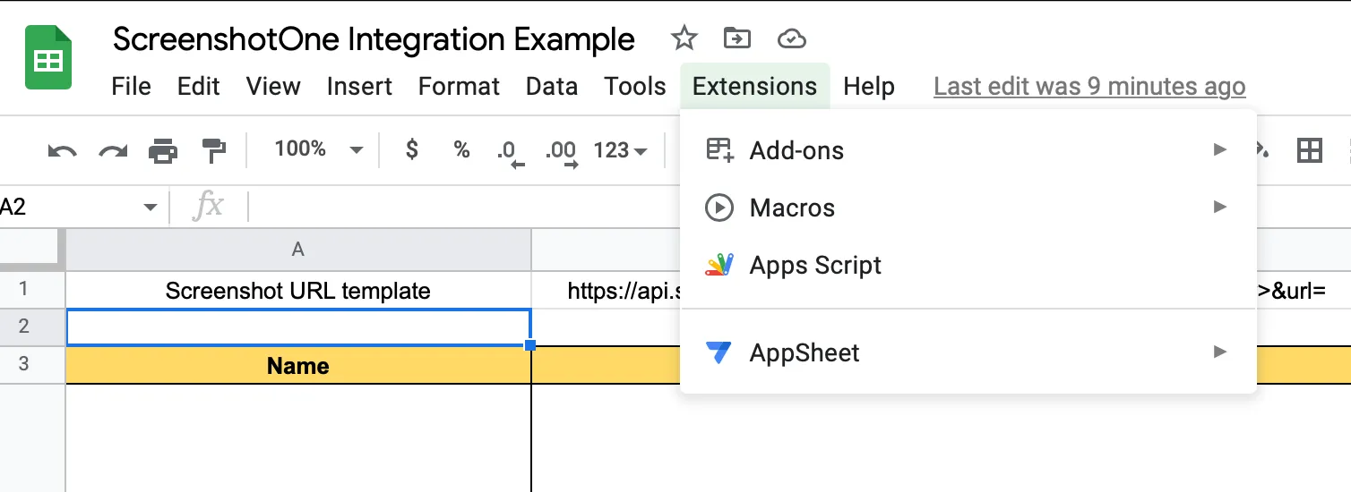Open the borders tool icon
Image resolution: width=1351 pixels, height=492 pixels.
[1310, 150]
